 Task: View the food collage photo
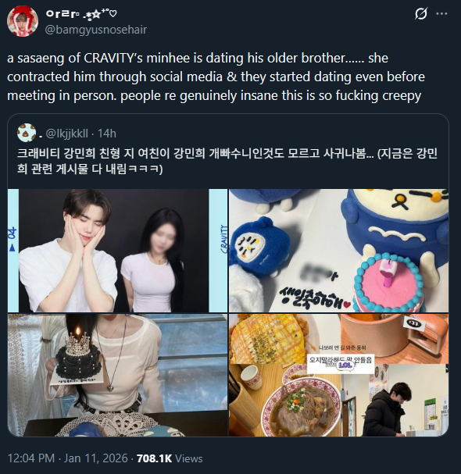point(338,375)
